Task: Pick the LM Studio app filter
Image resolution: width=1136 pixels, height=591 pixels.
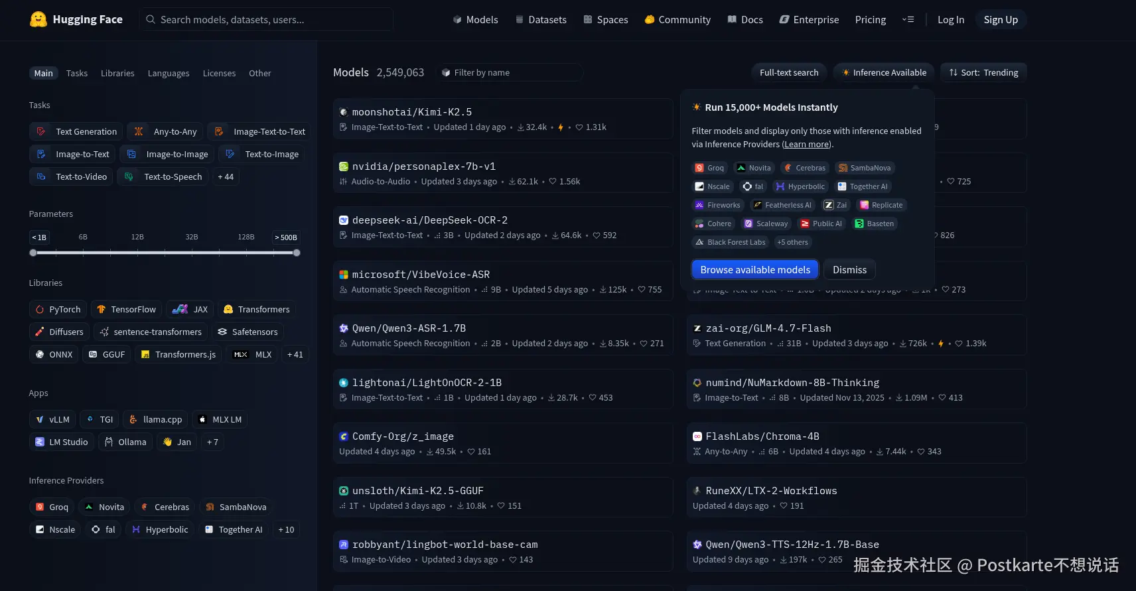Action: 62,442
